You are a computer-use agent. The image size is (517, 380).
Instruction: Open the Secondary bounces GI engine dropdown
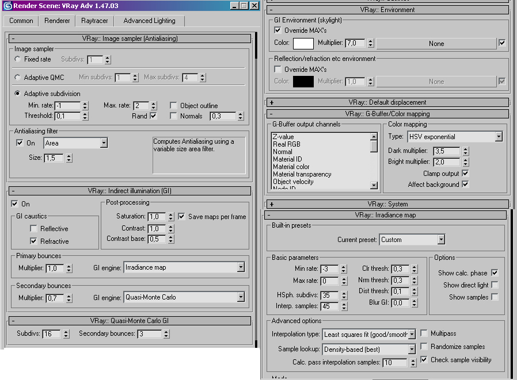184,297
